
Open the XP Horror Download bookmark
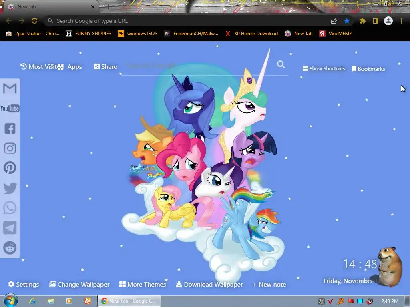click(251, 34)
